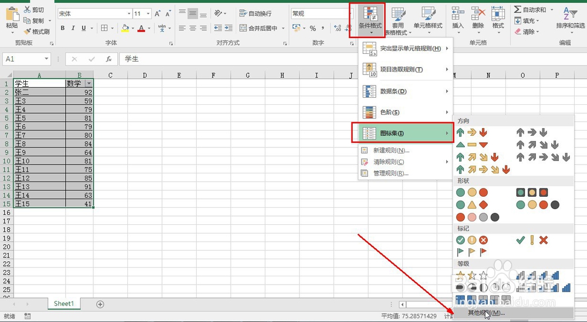Select the 3 triangles icon set
This screenshot has width=587, height=322.
[x=472, y=145]
